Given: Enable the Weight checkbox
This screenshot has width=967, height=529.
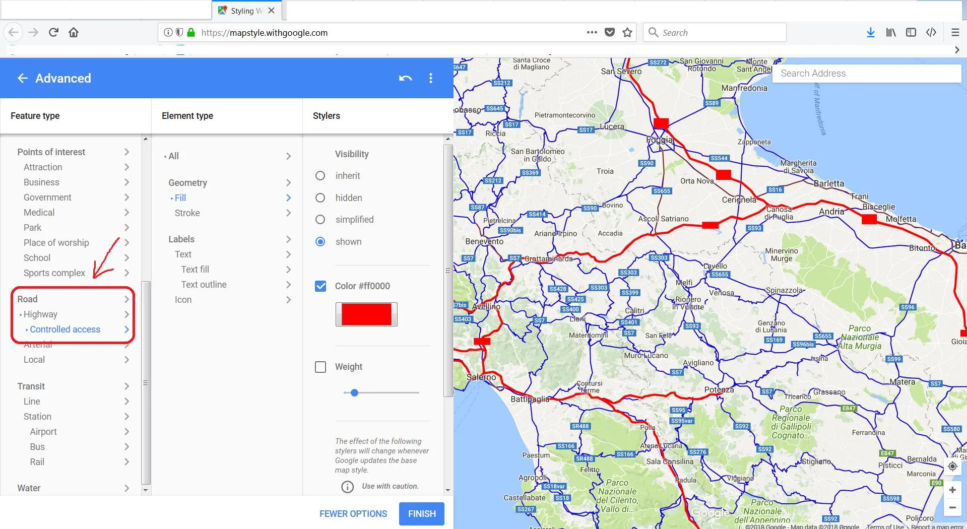Looking at the screenshot, I should (320, 367).
